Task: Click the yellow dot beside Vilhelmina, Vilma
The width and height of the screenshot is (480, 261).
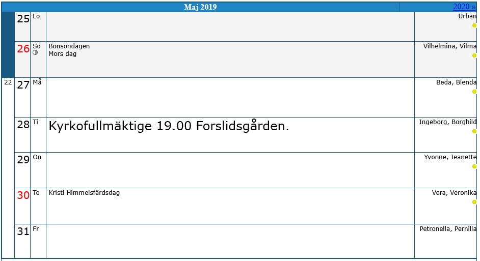Action: coord(474,55)
